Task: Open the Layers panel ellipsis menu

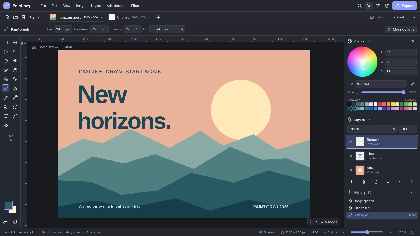Action: [413, 120]
